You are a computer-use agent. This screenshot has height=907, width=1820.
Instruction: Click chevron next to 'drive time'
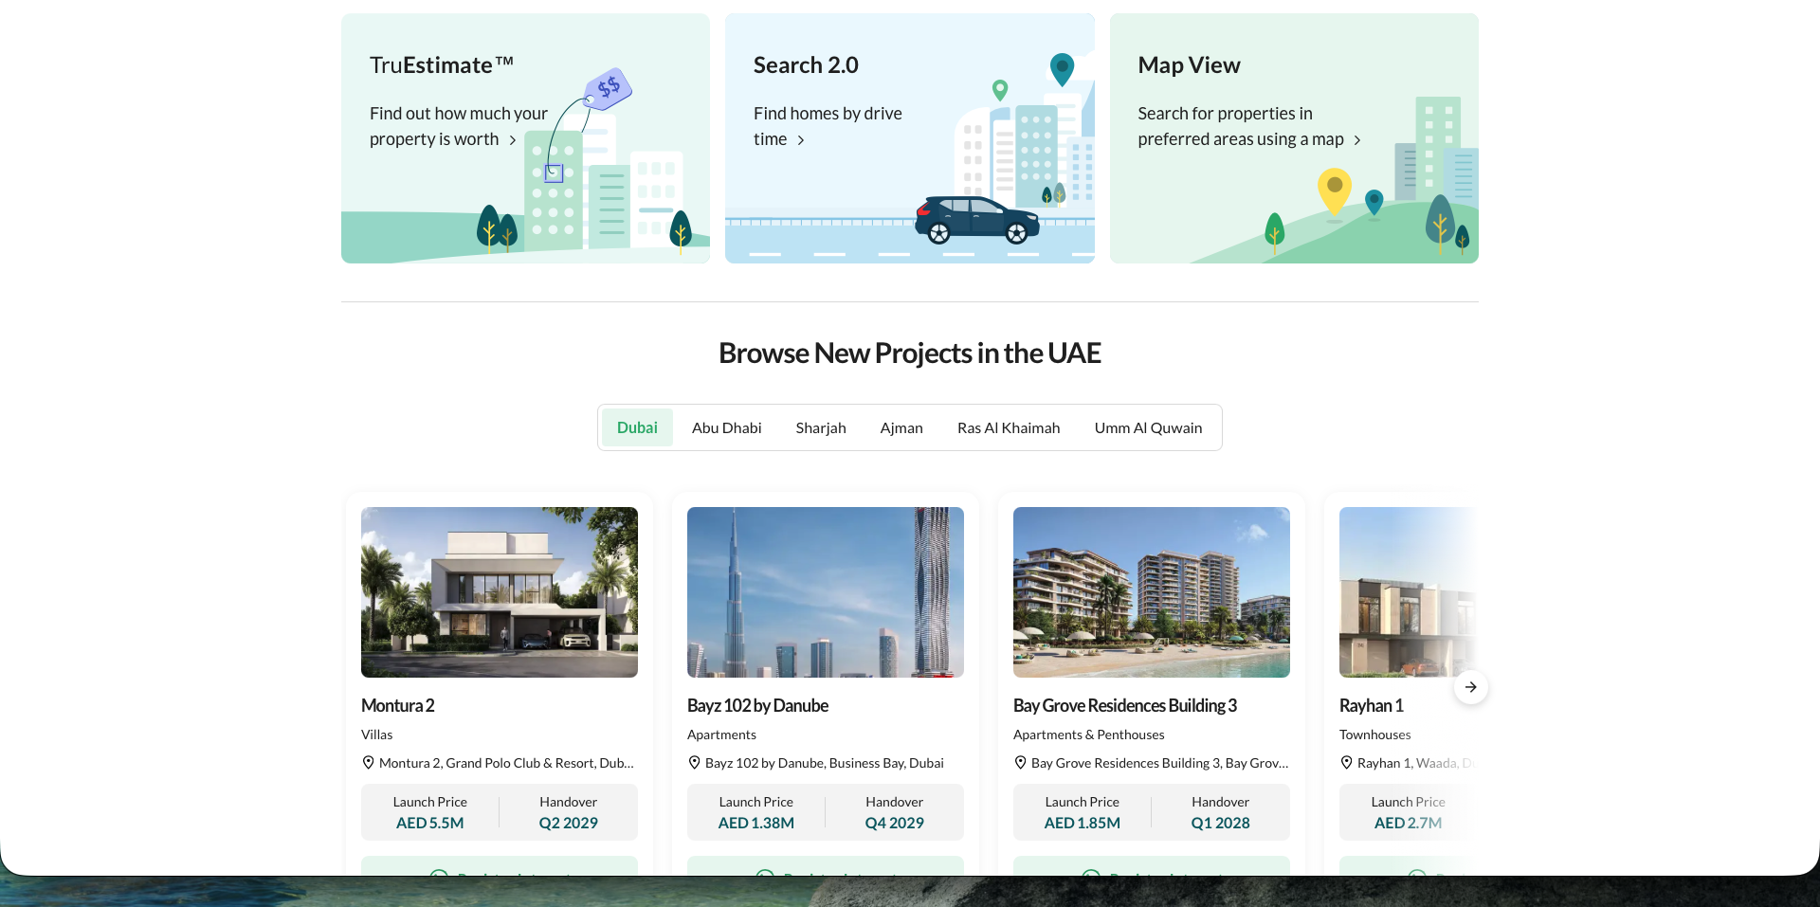(x=801, y=140)
